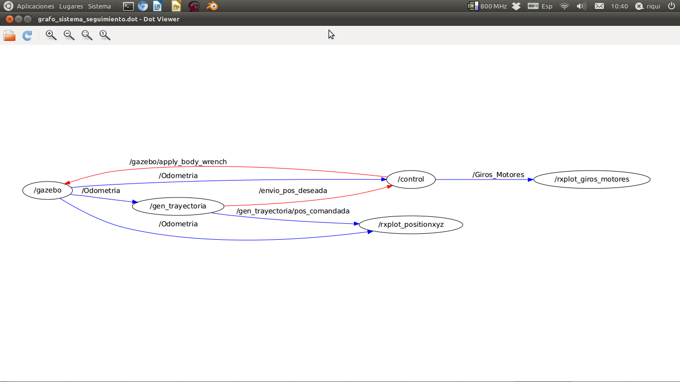Open the sound volume menu
The height and width of the screenshot is (382, 680).
[x=581, y=6]
